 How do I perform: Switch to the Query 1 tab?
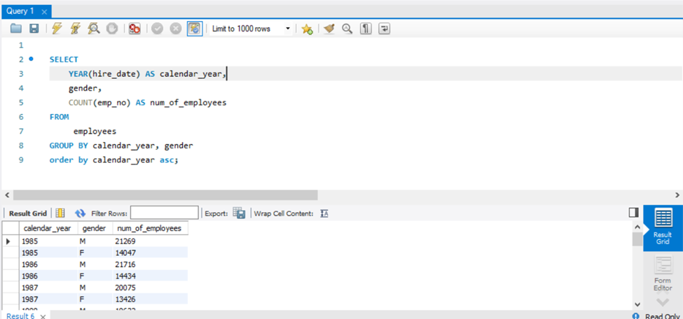coord(20,11)
